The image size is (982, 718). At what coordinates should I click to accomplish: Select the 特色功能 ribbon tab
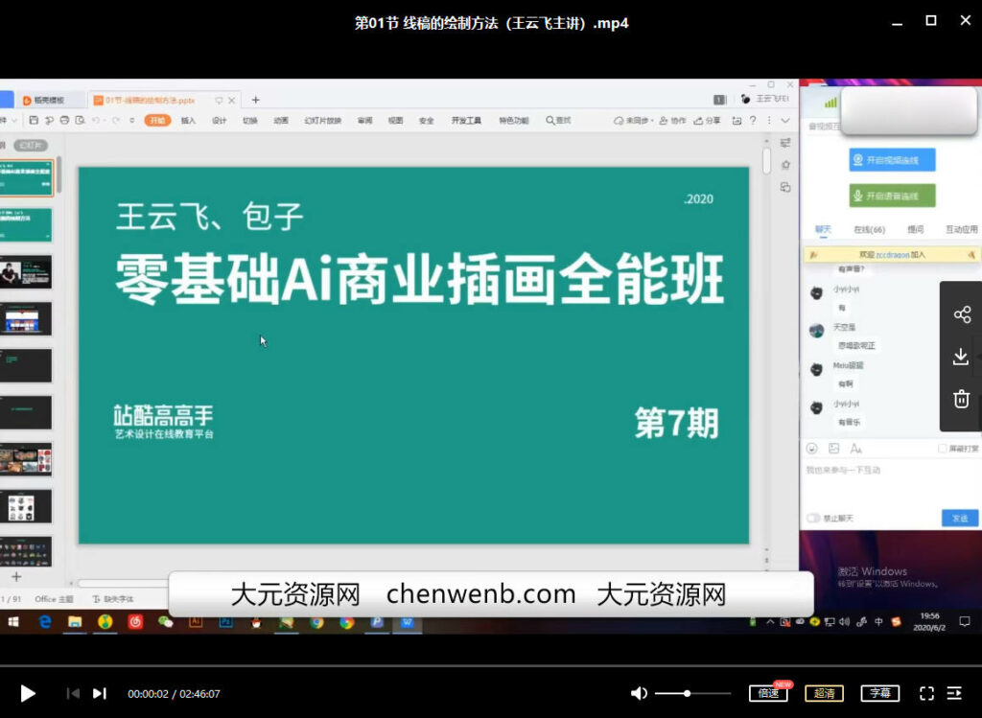[x=514, y=120]
